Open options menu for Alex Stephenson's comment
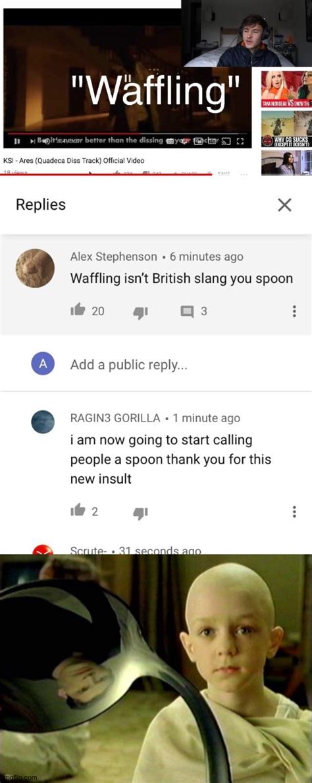The height and width of the screenshot is (783, 312). (x=294, y=311)
